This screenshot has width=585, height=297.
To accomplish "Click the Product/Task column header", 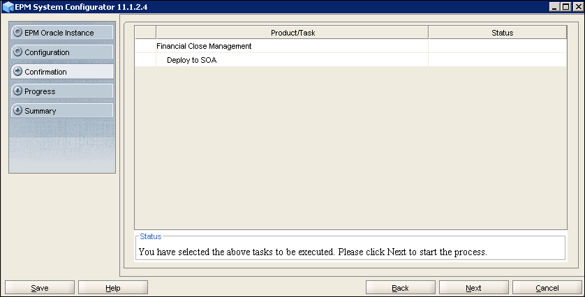I will click(292, 33).
